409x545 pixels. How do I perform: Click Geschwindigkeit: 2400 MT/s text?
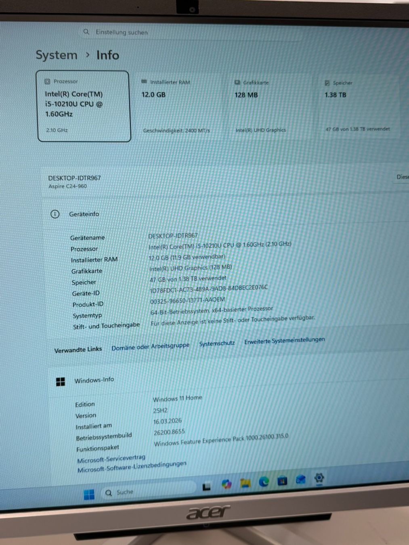(176, 130)
